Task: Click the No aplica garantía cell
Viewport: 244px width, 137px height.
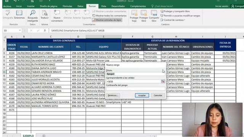Action: pyautogui.click(x=132, y=61)
